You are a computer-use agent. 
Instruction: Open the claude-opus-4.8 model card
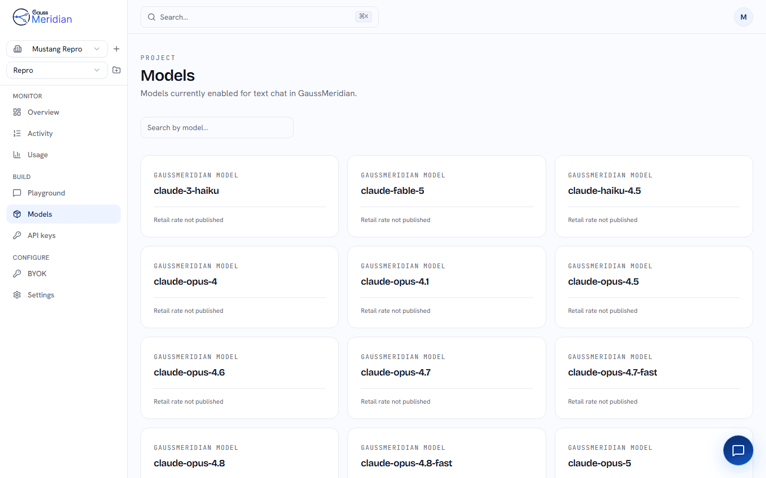239,453
